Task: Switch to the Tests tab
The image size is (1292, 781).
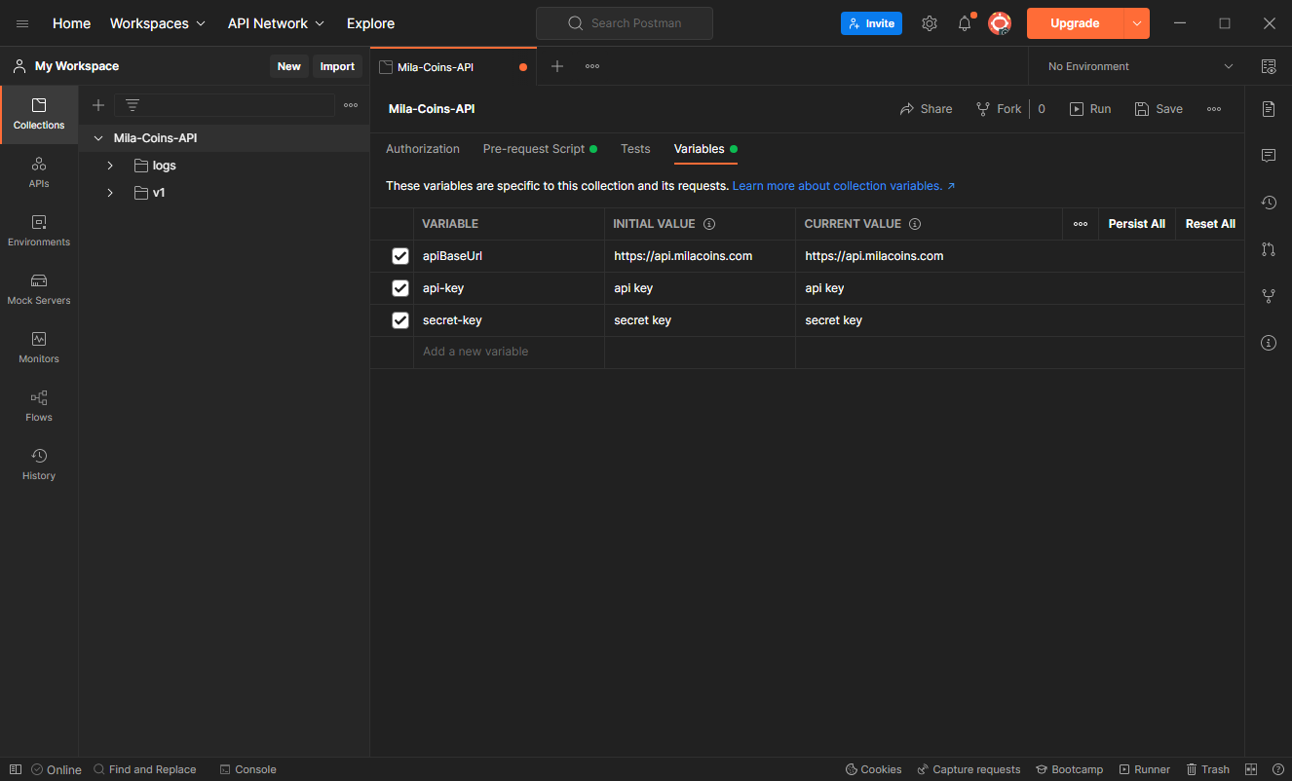Action: click(635, 149)
